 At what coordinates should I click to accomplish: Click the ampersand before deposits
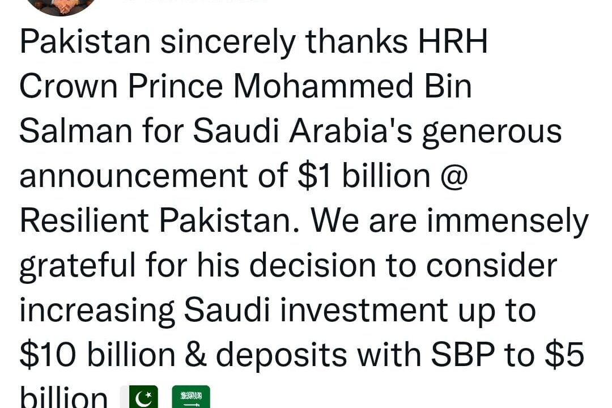(195, 354)
